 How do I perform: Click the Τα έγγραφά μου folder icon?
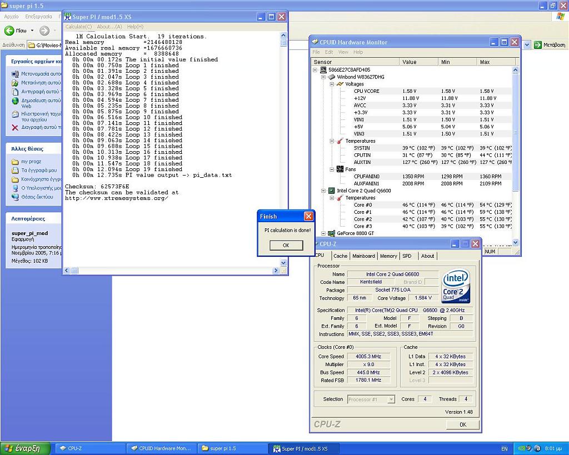click(x=15, y=170)
